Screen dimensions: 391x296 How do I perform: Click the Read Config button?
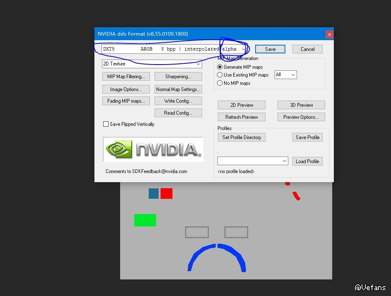178,113
